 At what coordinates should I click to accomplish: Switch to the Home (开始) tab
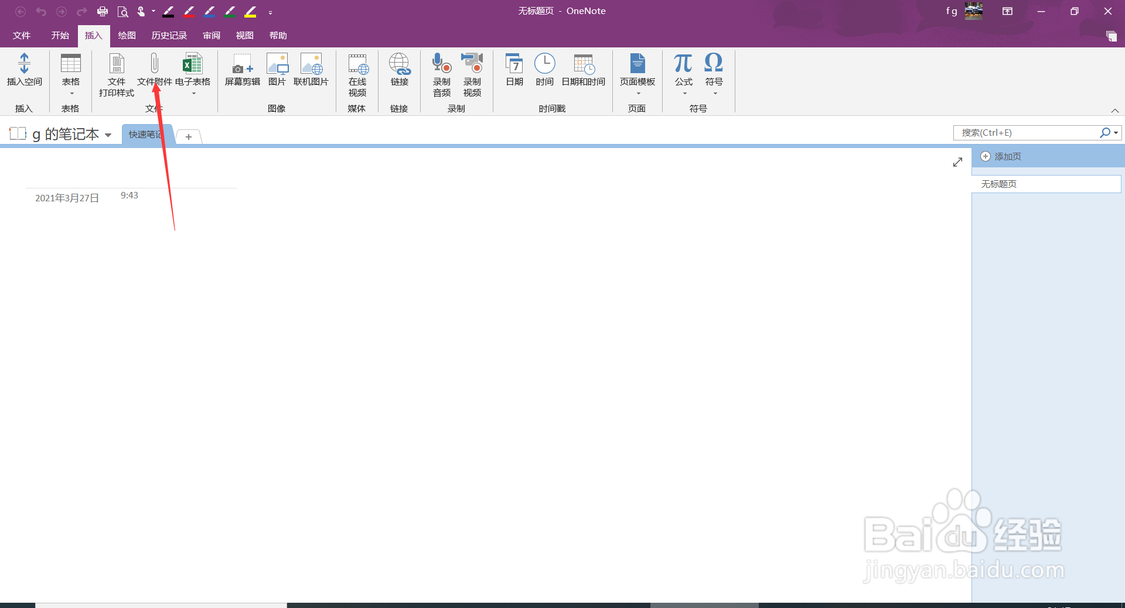coord(60,36)
